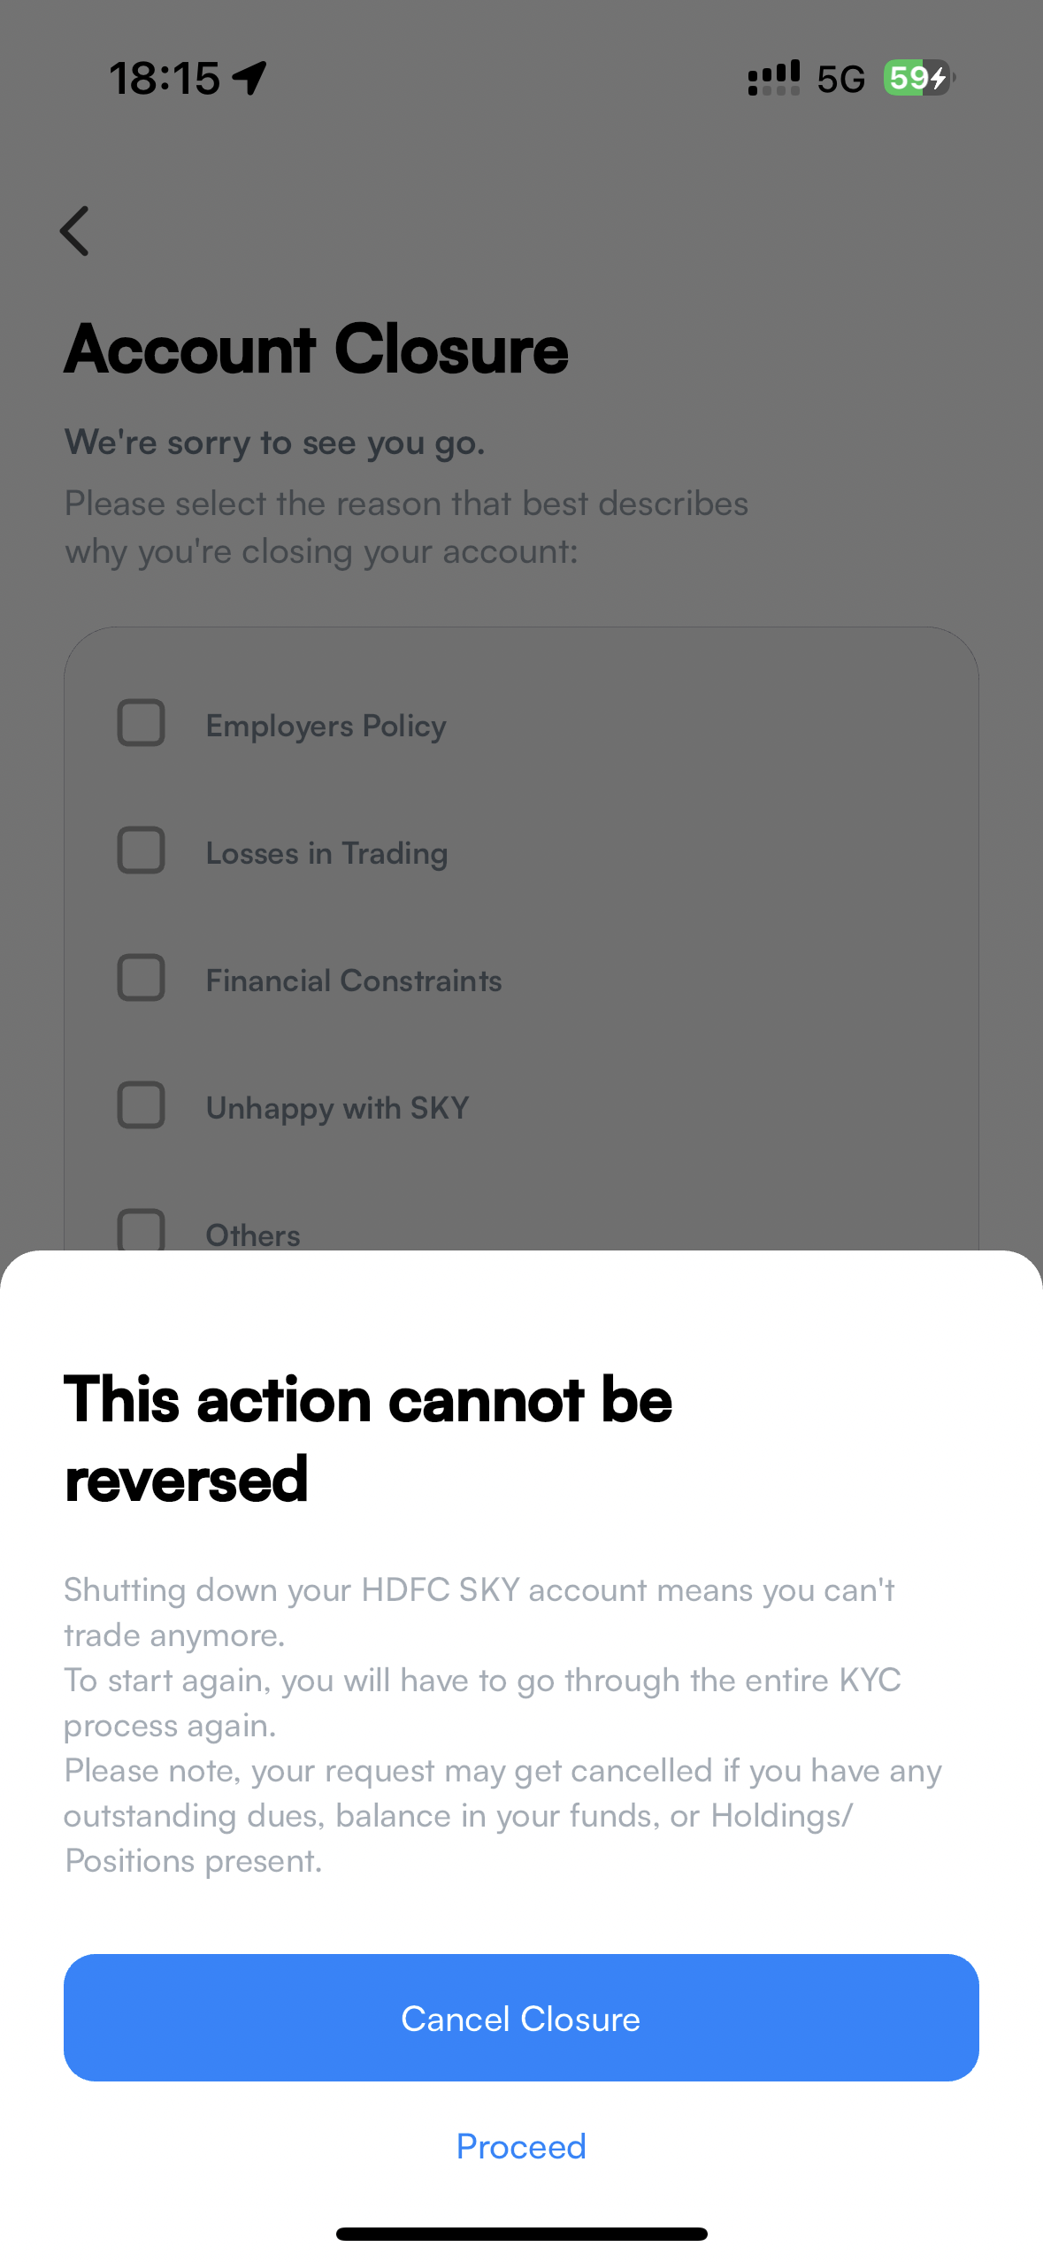Screen dimensions: 1043x2262
Task: Click the location arrow in status bar
Action: pyautogui.click(x=250, y=78)
